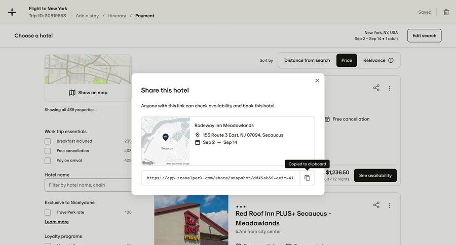Open more options for Red Roof Inn
Viewport: 456px width, 245px height.
(x=390, y=206)
